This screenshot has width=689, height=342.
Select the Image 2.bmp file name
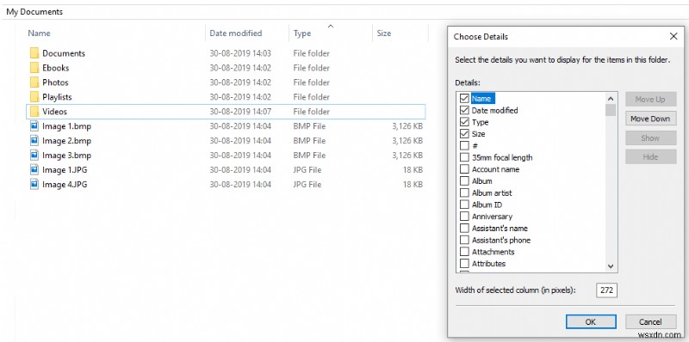click(x=67, y=141)
